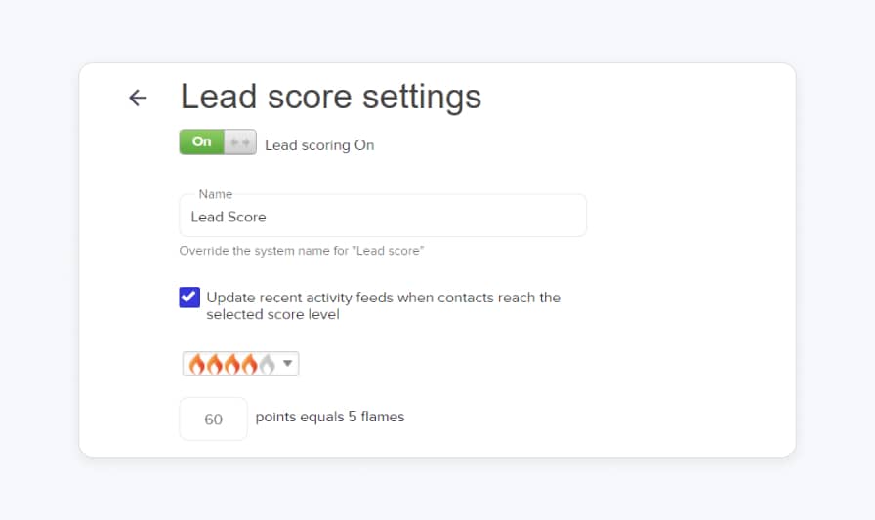This screenshot has height=520, width=875.
Task: Click empty space right of Name field
Action: click(684, 217)
